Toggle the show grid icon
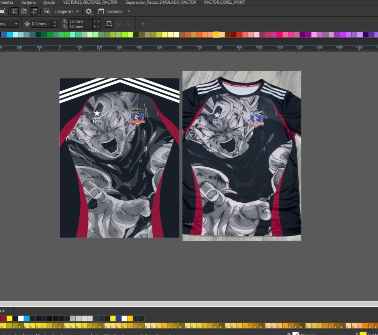The image size is (378, 335). point(24,11)
